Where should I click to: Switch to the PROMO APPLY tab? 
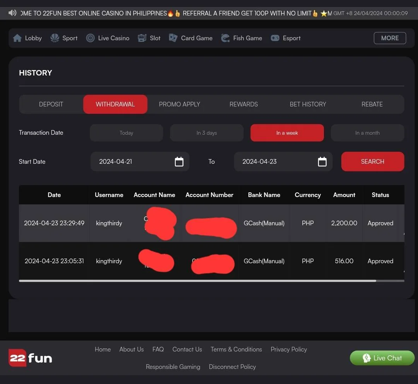(180, 104)
